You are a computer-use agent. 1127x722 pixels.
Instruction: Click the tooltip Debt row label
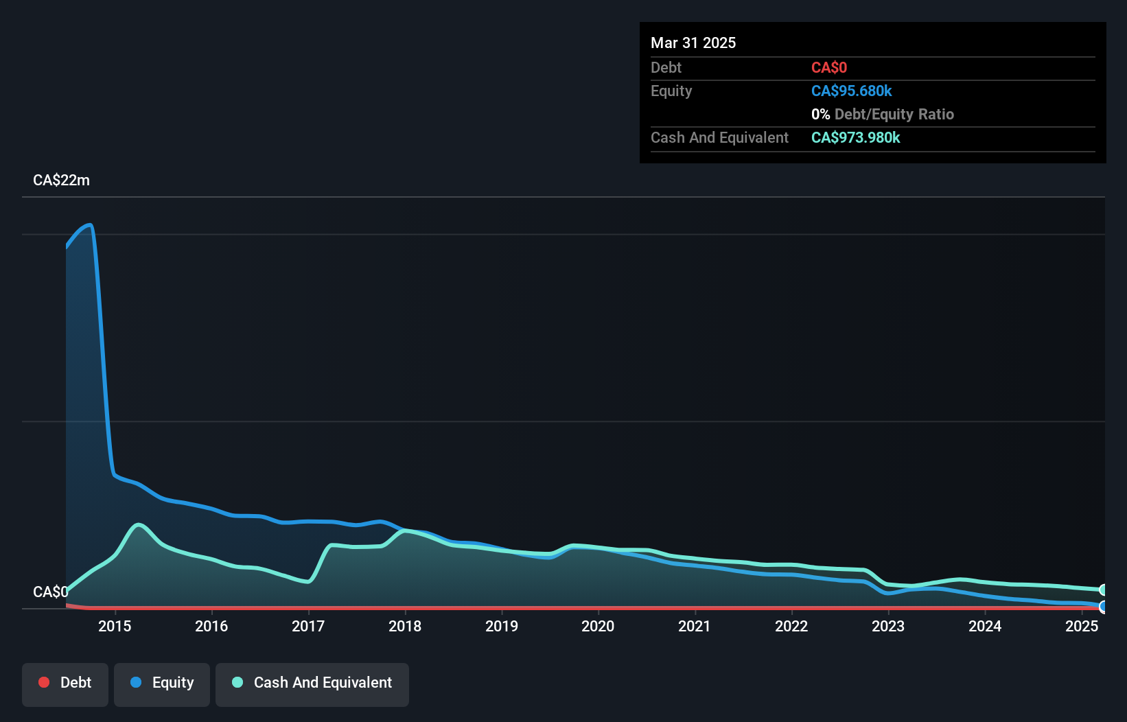666,68
